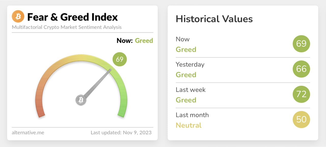Click the Last updated Nov 9, 2023 text
Viewport: 326px width, 147px height.
(121, 133)
